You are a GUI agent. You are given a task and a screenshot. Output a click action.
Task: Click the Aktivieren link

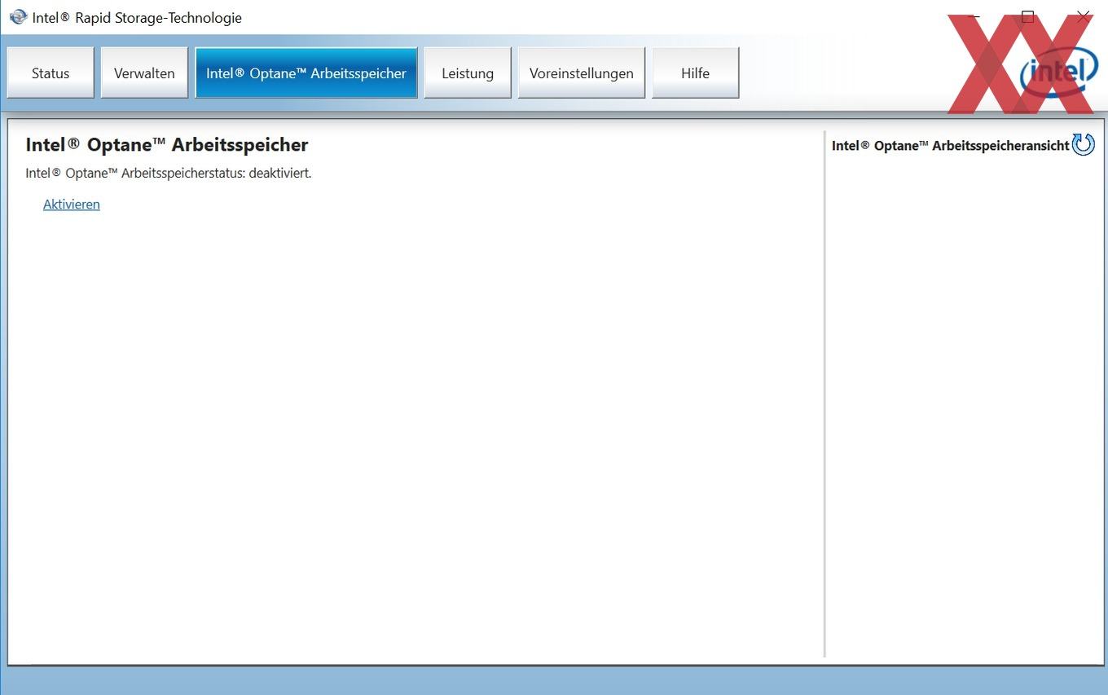click(x=72, y=205)
